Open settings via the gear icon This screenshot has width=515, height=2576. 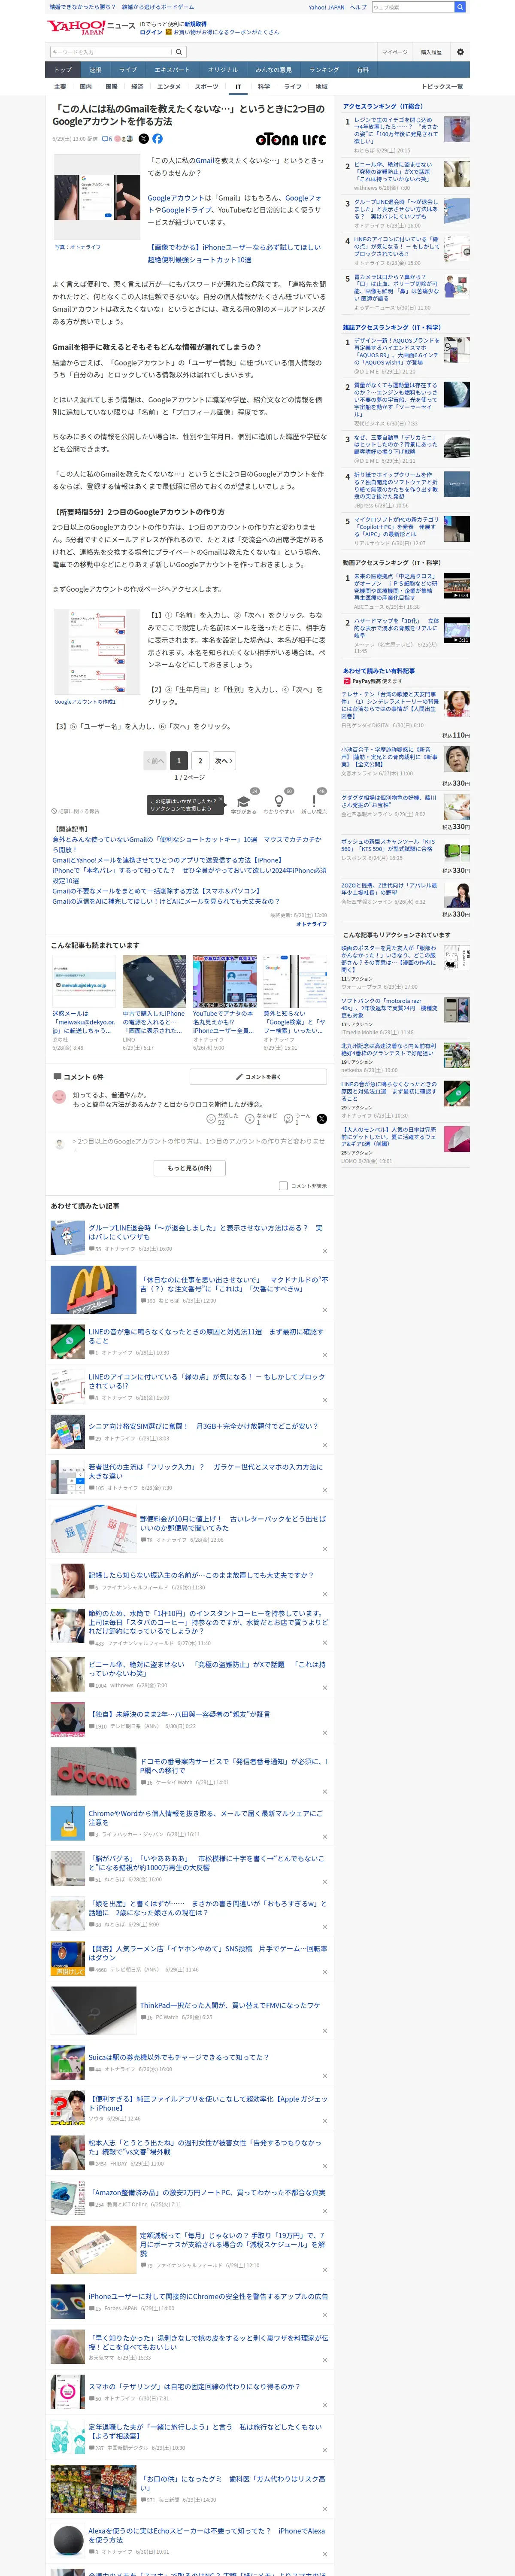[x=460, y=52]
